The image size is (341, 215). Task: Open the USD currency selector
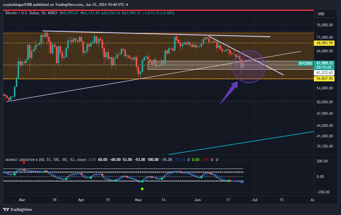pos(326,14)
